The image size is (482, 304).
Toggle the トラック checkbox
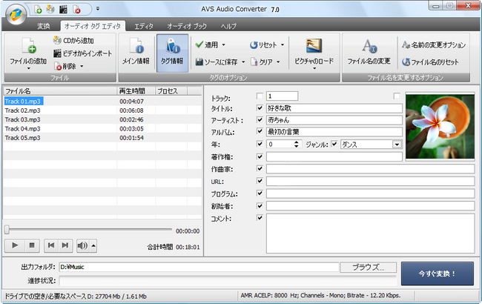pyautogui.click(x=260, y=96)
